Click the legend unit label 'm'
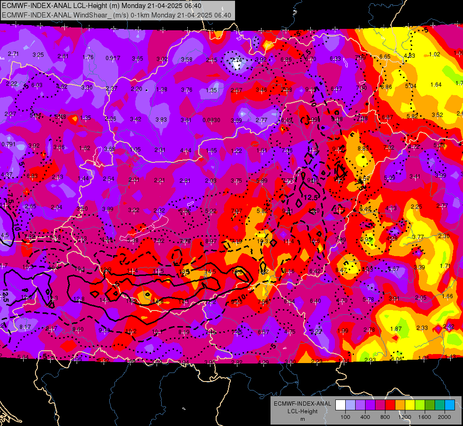Viewport: 463px width, 426px height. coord(302,419)
